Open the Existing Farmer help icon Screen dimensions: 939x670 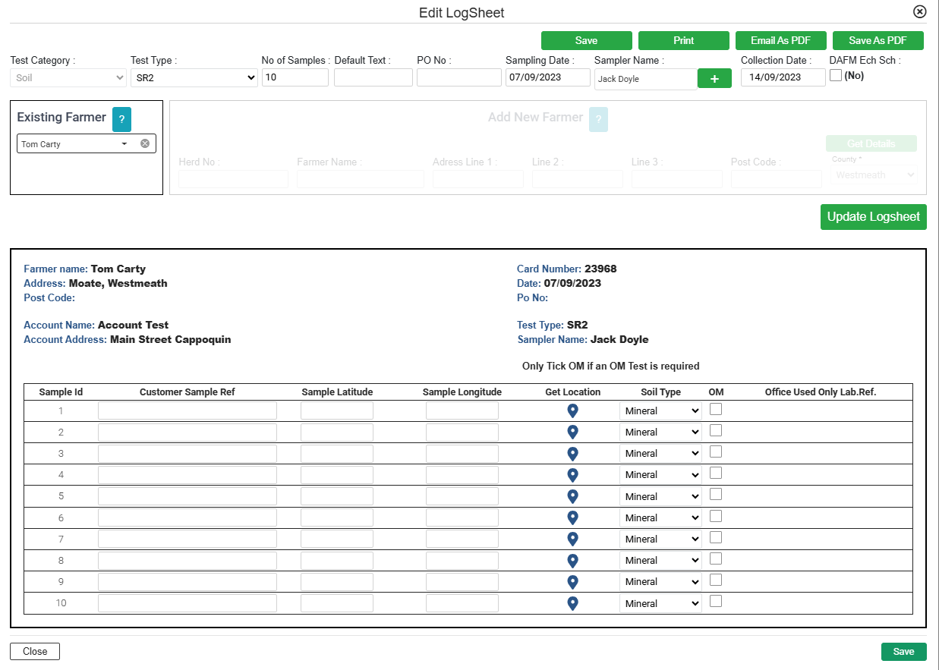[121, 119]
